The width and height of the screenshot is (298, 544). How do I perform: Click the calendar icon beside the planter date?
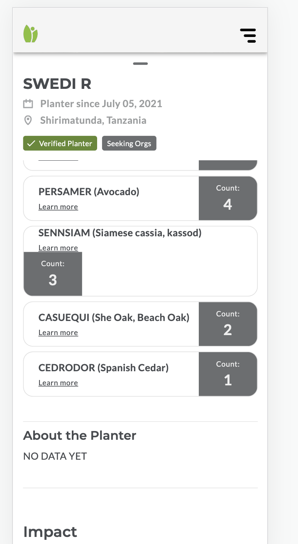tap(28, 104)
